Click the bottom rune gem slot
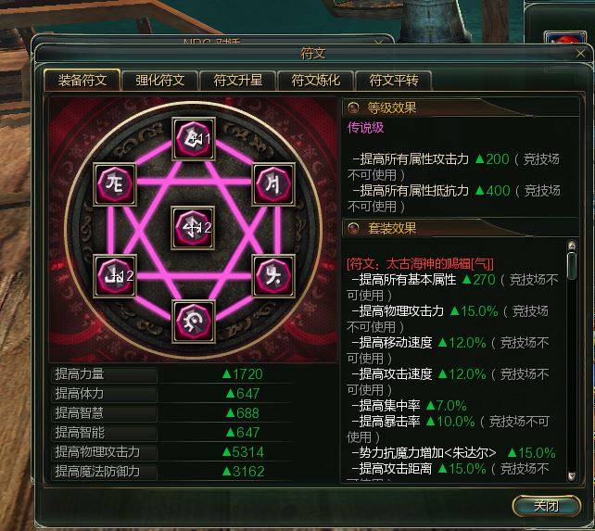The width and height of the screenshot is (595, 531). coord(194,322)
